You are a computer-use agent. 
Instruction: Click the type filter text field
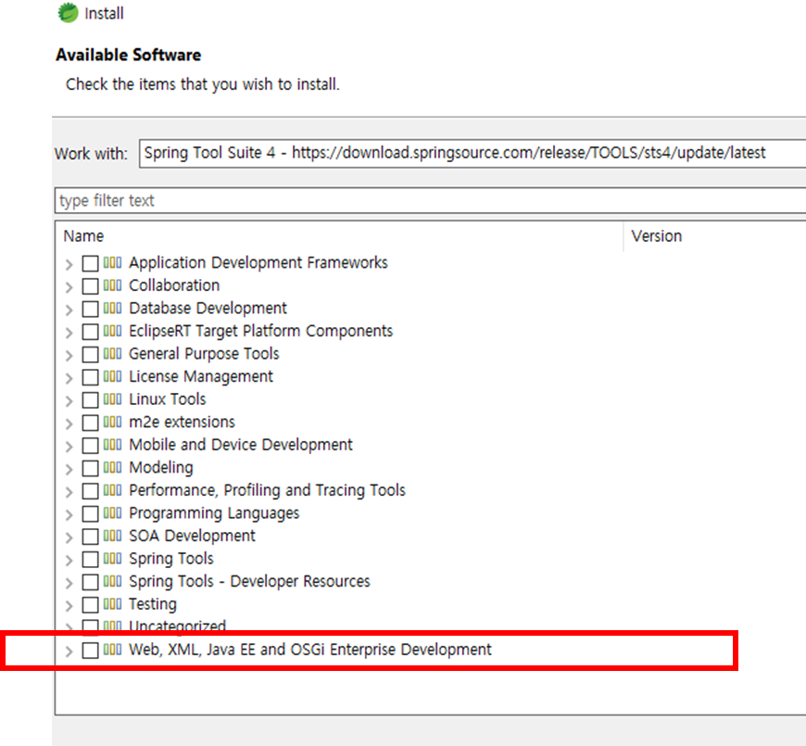pyautogui.click(x=430, y=200)
